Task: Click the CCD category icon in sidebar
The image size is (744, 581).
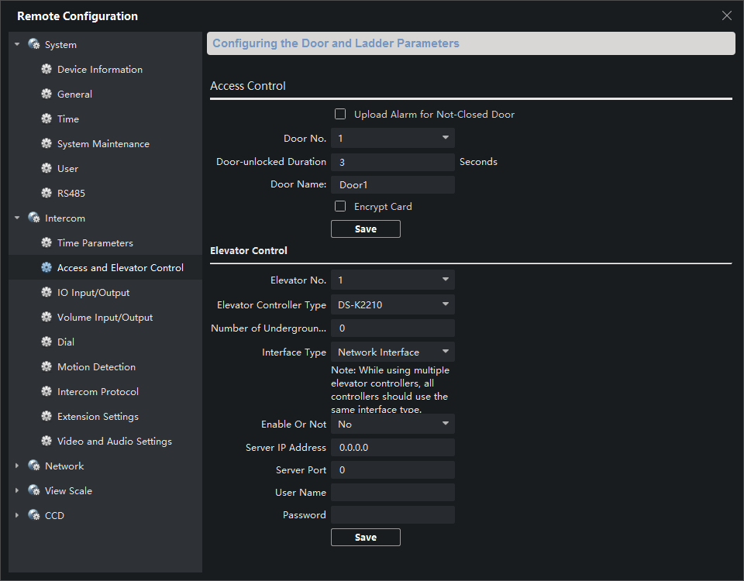Action: pyautogui.click(x=34, y=516)
